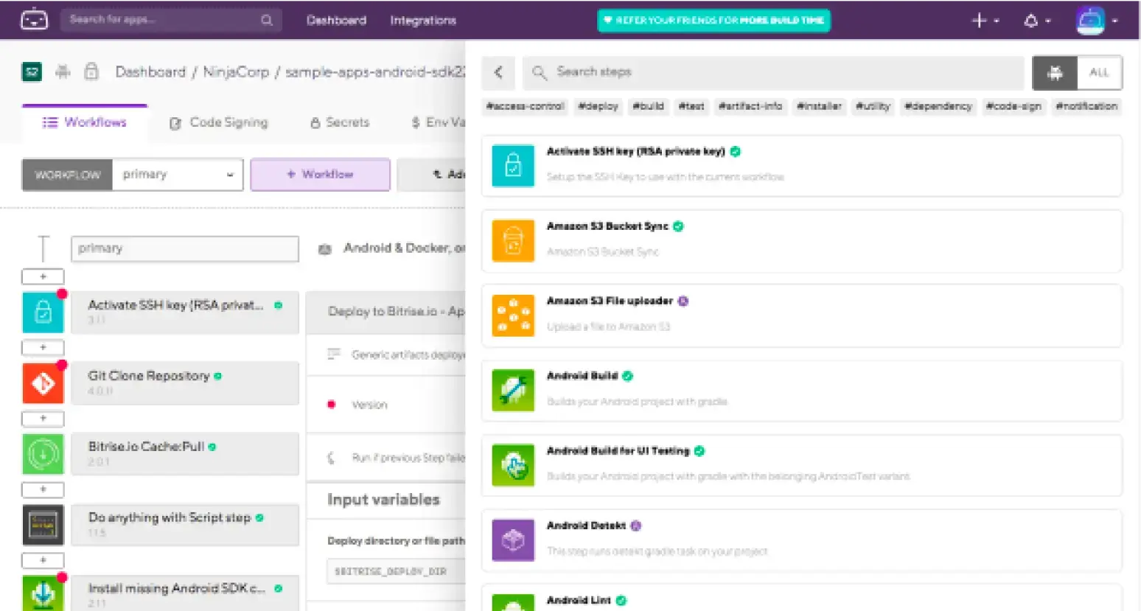Enable the Android-only step filter
This screenshot has height=611, width=1141.
[x=1054, y=72]
